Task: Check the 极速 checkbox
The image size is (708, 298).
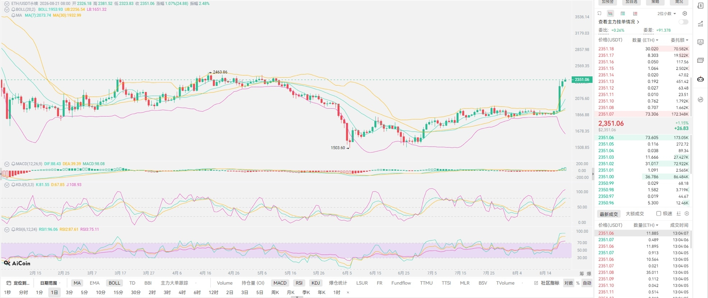Action: (x=658, y=213)
